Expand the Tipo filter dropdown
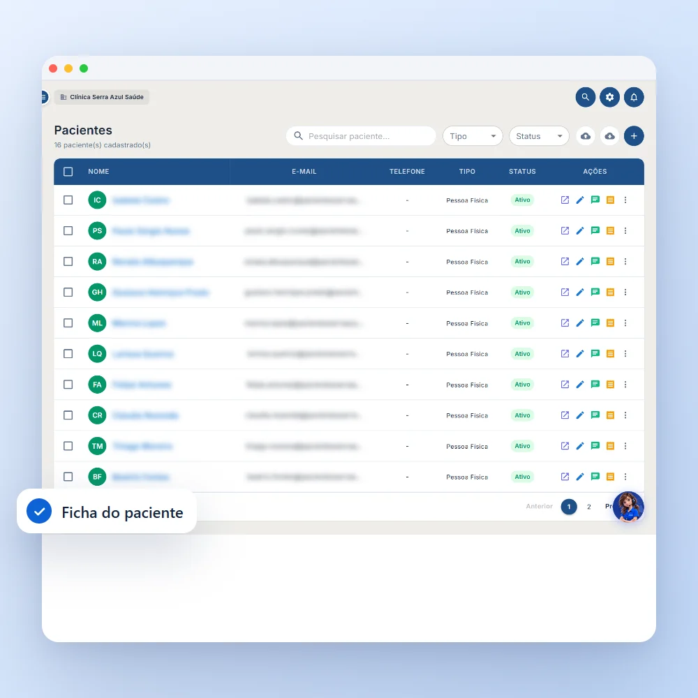 click(x=473, y=136)
